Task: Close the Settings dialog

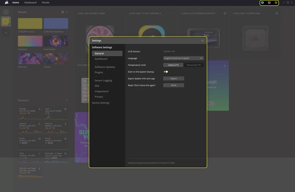Action: [202, 41]
